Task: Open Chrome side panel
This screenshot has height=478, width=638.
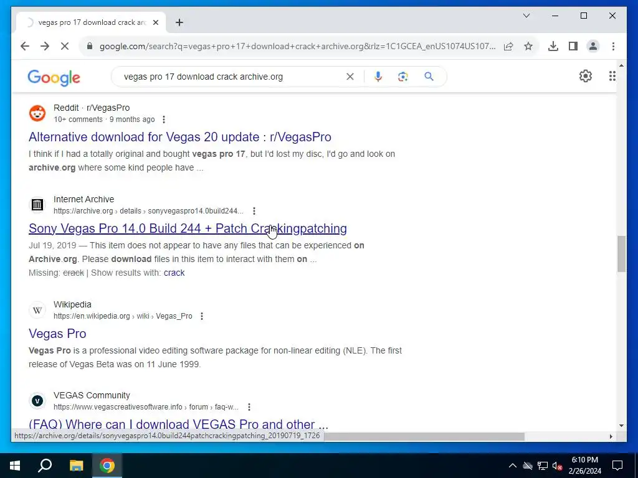Action: pyautogui.click(x=573, y=46)
